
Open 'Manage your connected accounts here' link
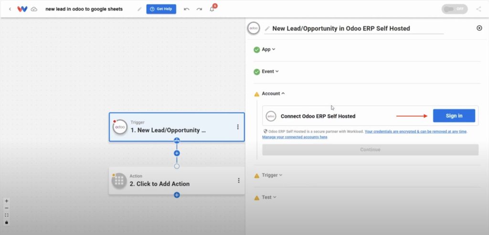point(295,137)
